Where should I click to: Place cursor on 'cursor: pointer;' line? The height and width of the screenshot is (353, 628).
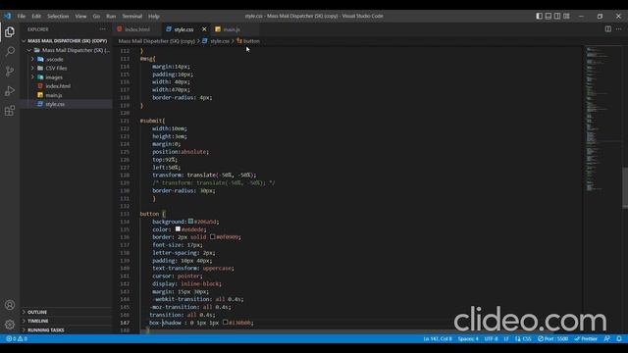tap(177, 276)
